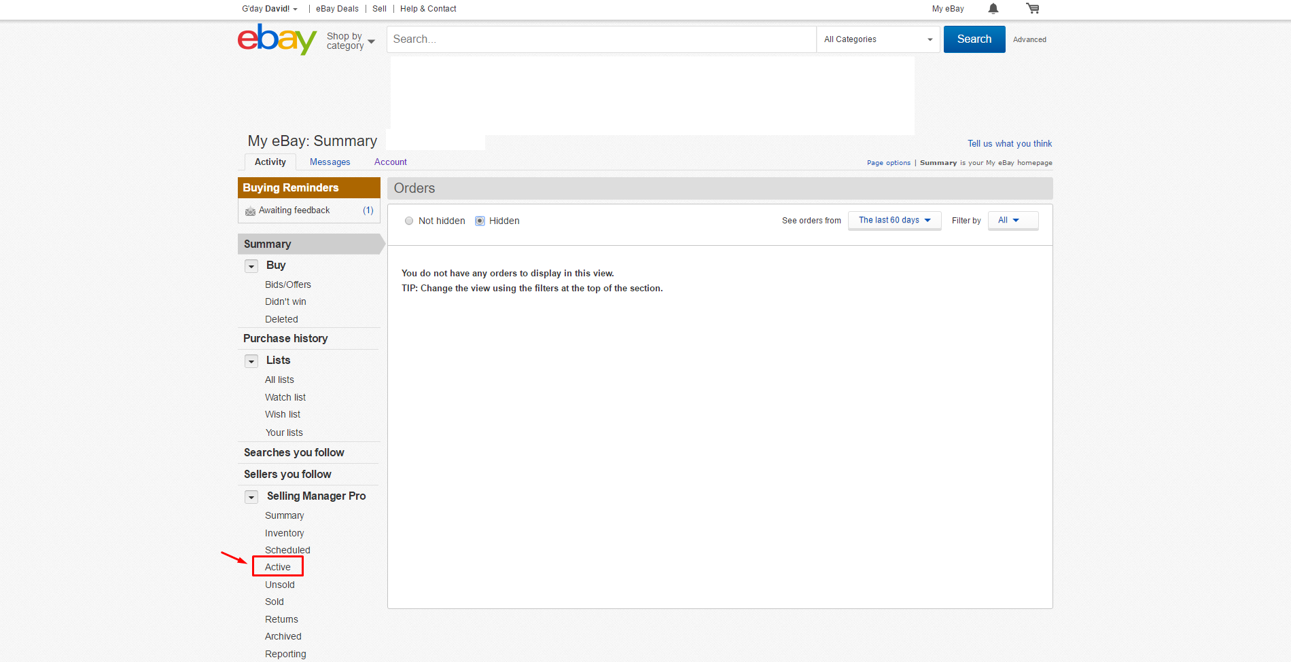This screenshot has height=662, width=1291.
Task: Click into the Search input field
Action: [x=601, y=39]
